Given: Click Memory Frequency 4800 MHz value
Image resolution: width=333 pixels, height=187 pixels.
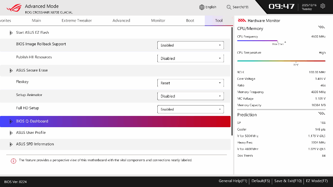Looking at the screenshot, I should 318,92.
